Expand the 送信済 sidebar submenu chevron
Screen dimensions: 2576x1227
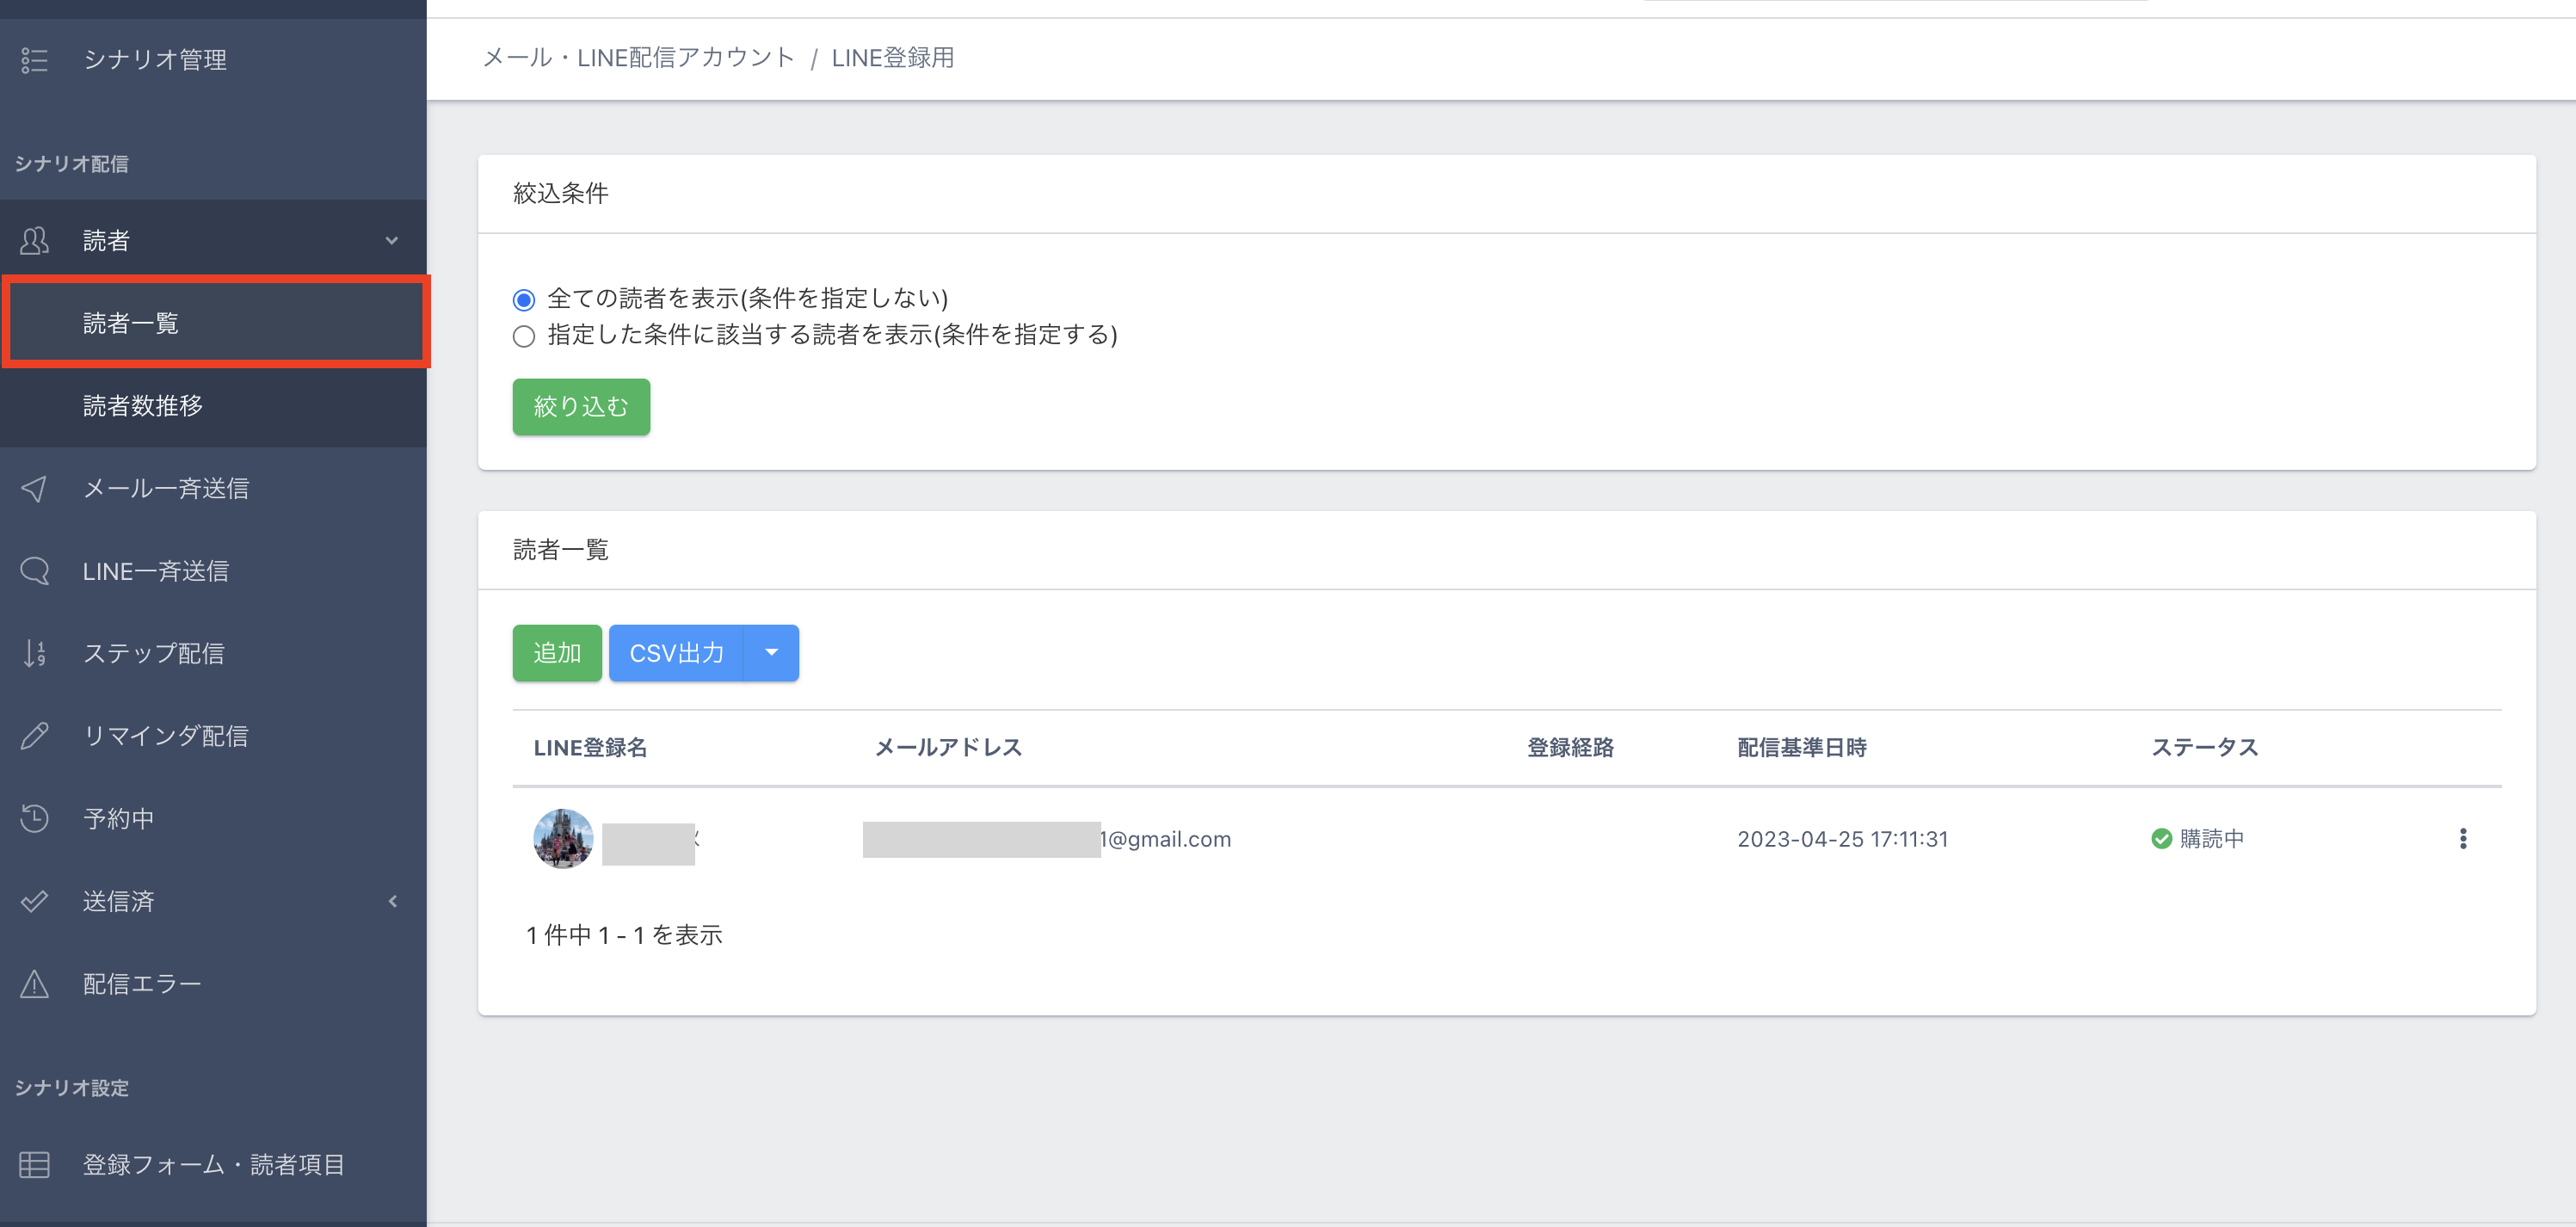(x=392, y=901)
